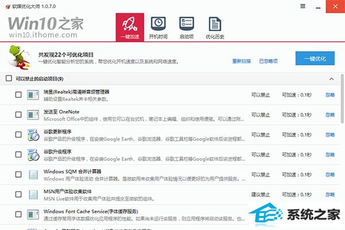Collapse the 可以禁止的启动项目 section chevron
345x230 pixels.
click(332, 79)
